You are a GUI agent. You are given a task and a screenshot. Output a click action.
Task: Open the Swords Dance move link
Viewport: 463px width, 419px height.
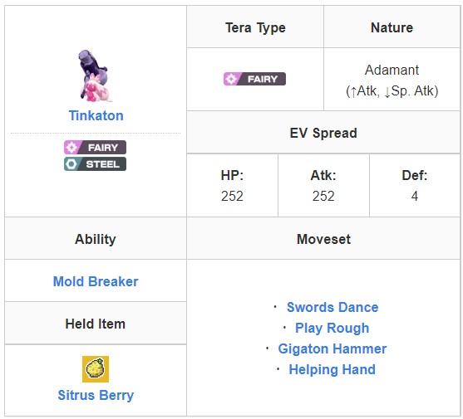tap(332, 307)
